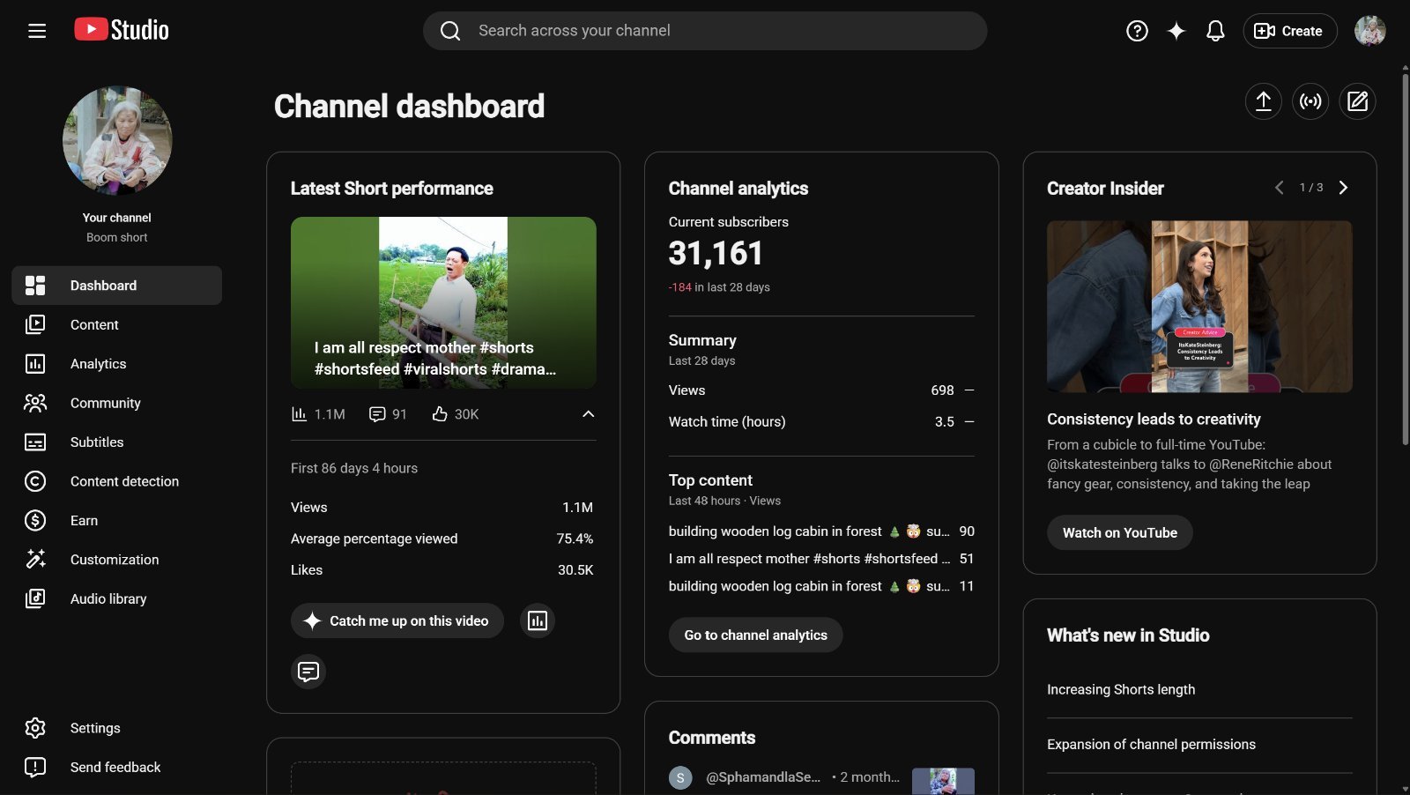Screen dimensions: 1410x795
Task: Select Earn in the sidebar menu
Action: tap(117, 521)
